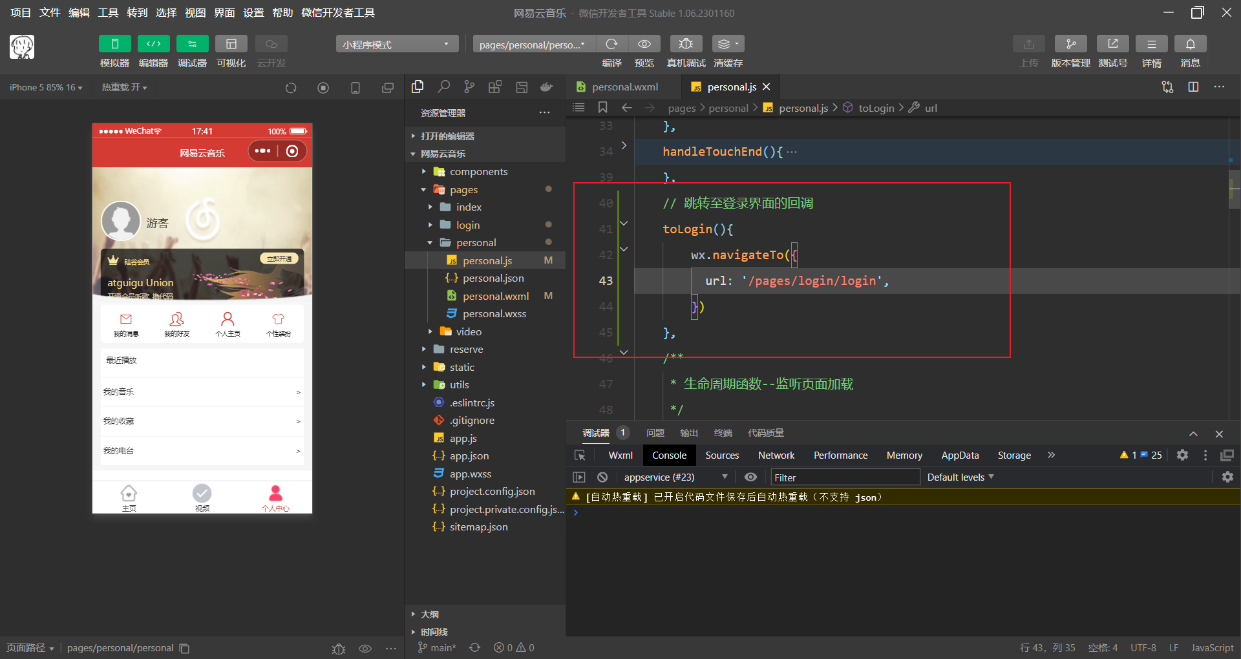Screen dimensions: 1241x659
Task: Toggle the debugger panel button
Action: [x=192, y=44]
